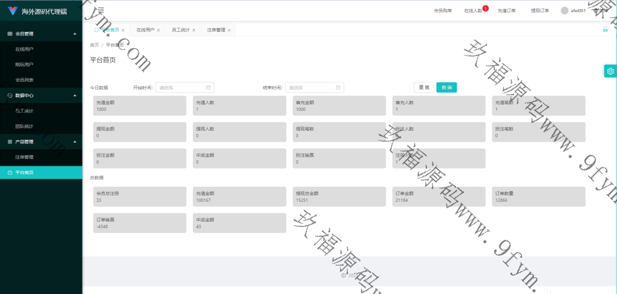
Task: Open the 在线人数 link with badge
Action: [473, 11]
